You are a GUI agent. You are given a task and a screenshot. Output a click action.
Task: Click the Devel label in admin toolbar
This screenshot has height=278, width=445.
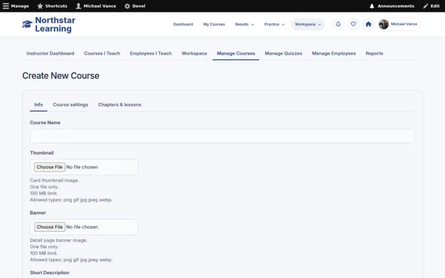[139, 6]
